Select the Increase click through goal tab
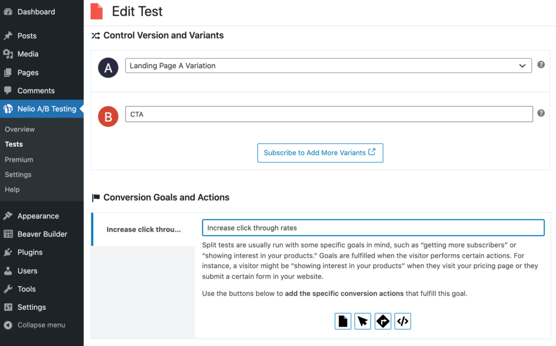 pyautogui.click(x=143, y=229)
